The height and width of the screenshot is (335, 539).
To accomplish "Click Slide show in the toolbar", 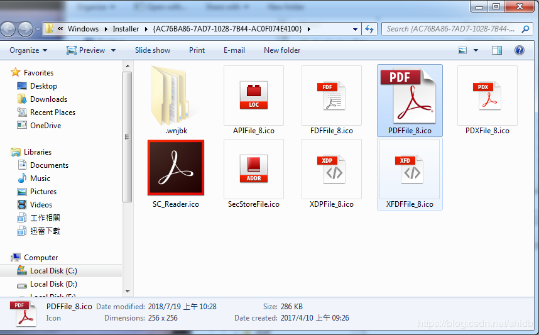I will (153, 50).
